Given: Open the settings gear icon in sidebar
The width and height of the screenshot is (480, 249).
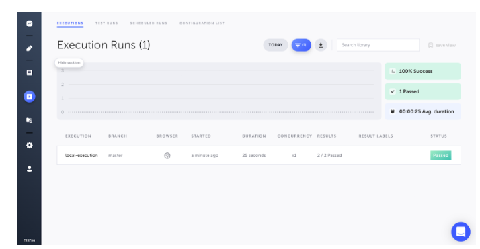Looking at the screenshot, I should click(30, 145).
